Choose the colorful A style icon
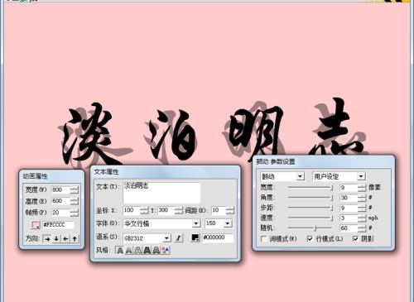Image resolution: width=414 pixels, height=302 pixels. (166, 251)
